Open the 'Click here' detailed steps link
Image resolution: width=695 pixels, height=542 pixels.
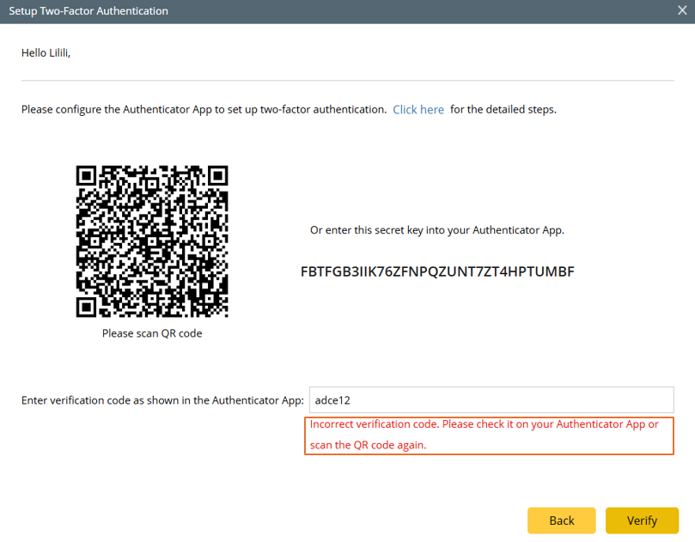(x=418, y=109)
